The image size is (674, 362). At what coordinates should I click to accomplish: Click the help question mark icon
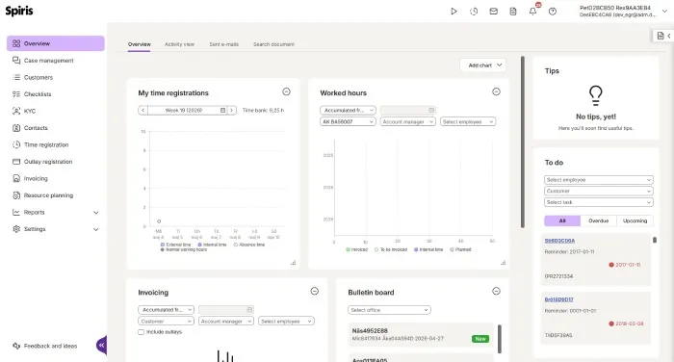[553, 12]
